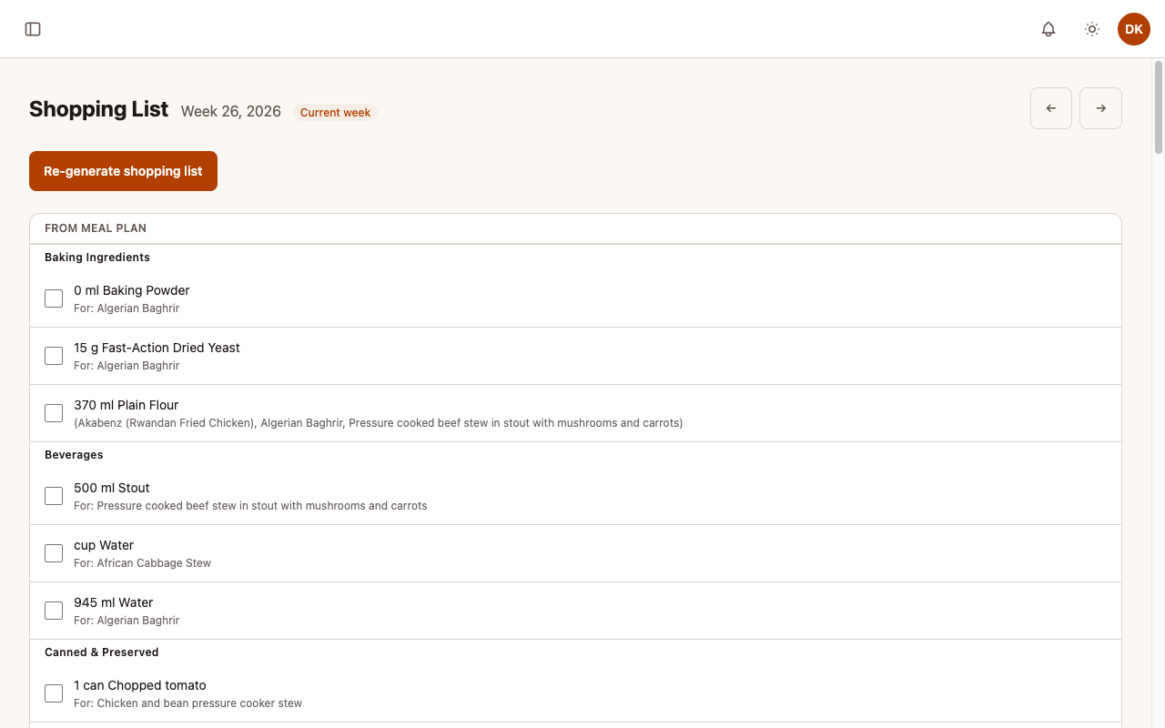This screenshot has height=728, width=1165.
Task: Click the Plain Flour recipe list note
Action: pos(379,423)
